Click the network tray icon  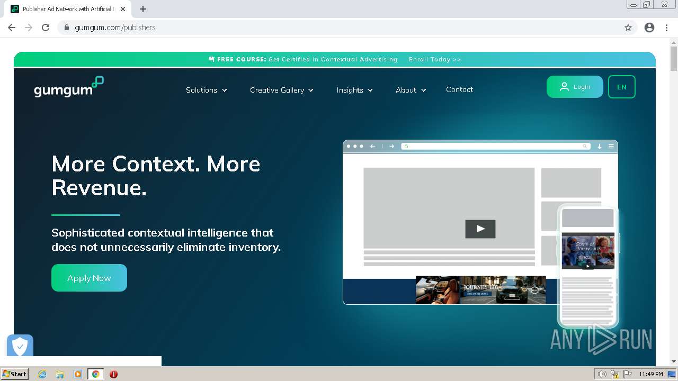tap(615, 374)
